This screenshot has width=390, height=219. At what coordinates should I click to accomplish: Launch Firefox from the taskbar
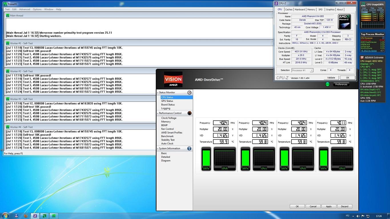[x=26, y=216]
